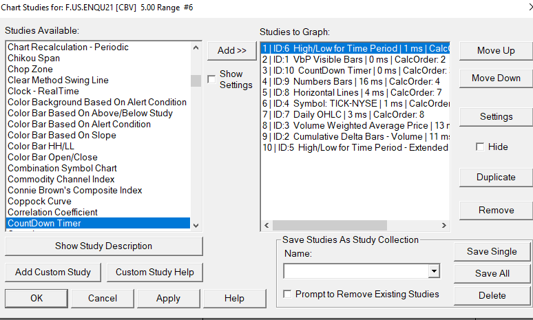This screenshot has width=533, height=320.
Task: Select Coppock Curve study in list
Action: [44, 202]
